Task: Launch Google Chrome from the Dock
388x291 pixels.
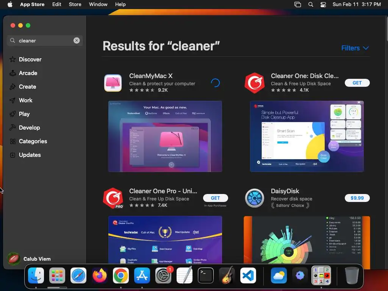Action: [121, 275]
